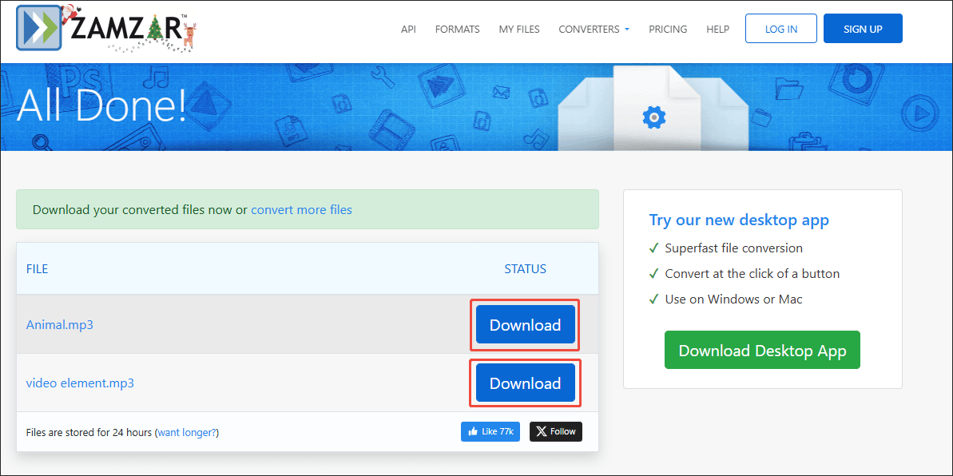
Task: Select the PRICING menu item
Action: pos(668,29)
